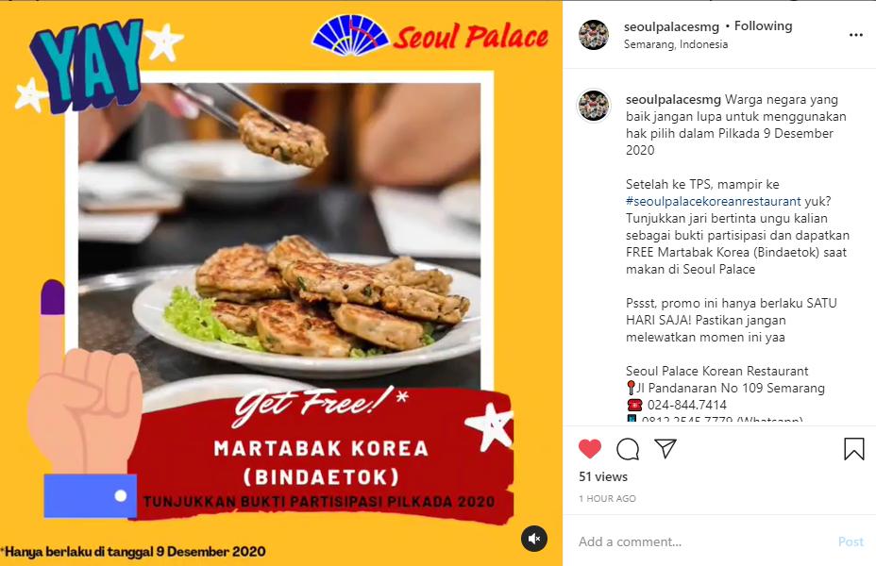Screen dimensions: 876x566
Task: Toggle the Following status button
Action: point(763,25)
